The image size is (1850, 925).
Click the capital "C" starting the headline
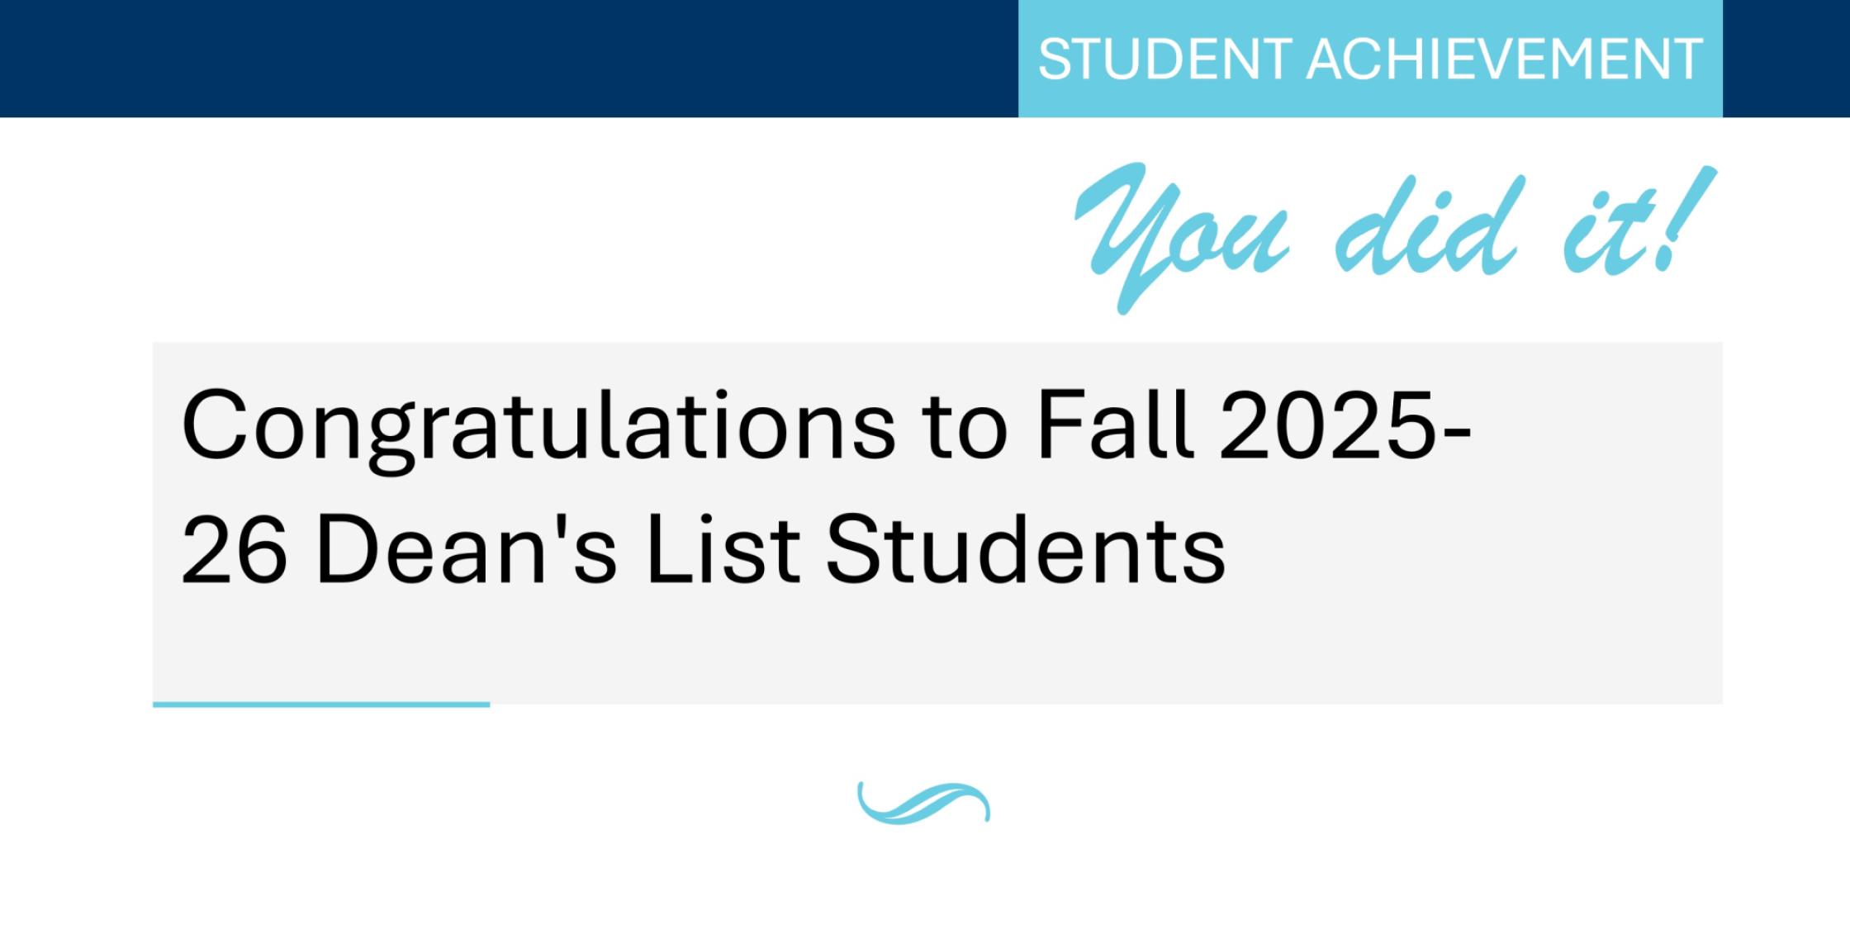click(x=215, y=426)
